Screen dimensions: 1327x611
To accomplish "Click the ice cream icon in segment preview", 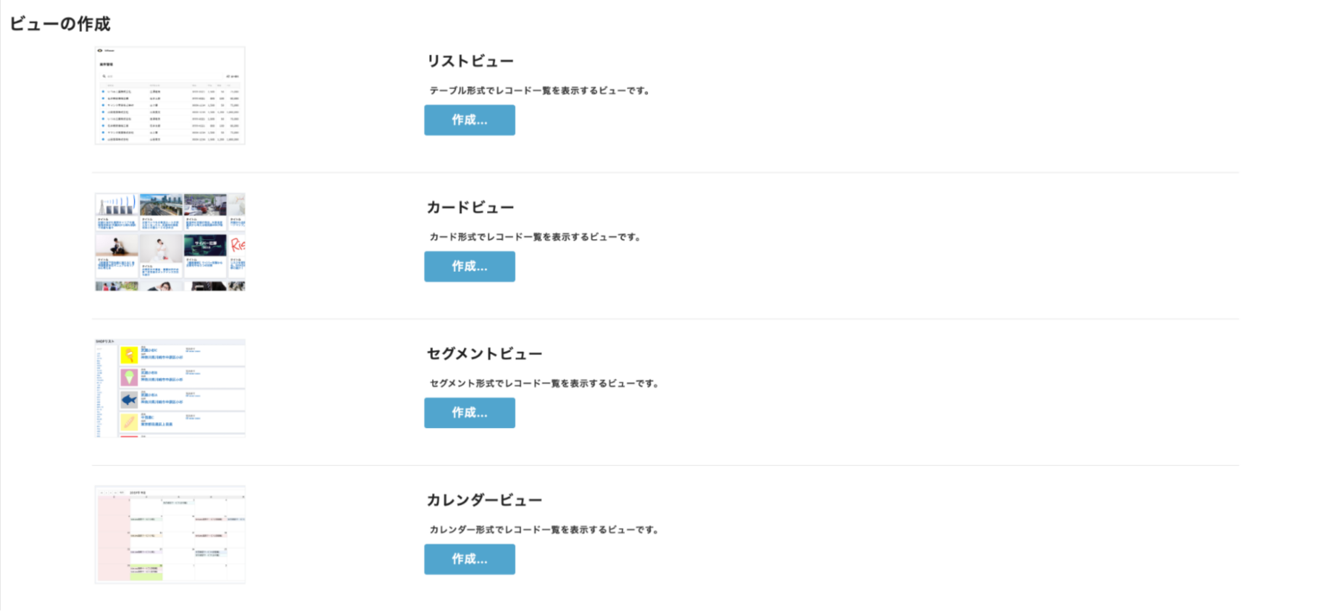I will 129,377.
